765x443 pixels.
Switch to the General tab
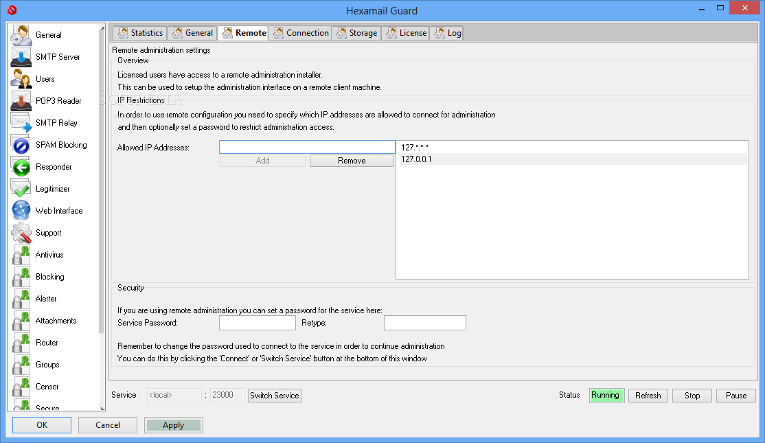pos(193,33)
